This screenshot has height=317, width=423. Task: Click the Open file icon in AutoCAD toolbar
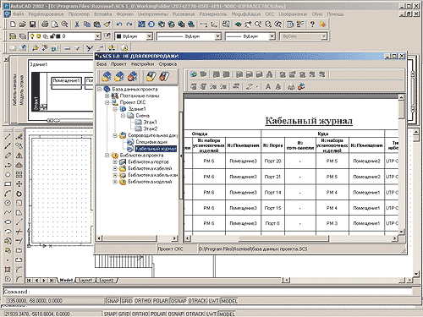23,25
